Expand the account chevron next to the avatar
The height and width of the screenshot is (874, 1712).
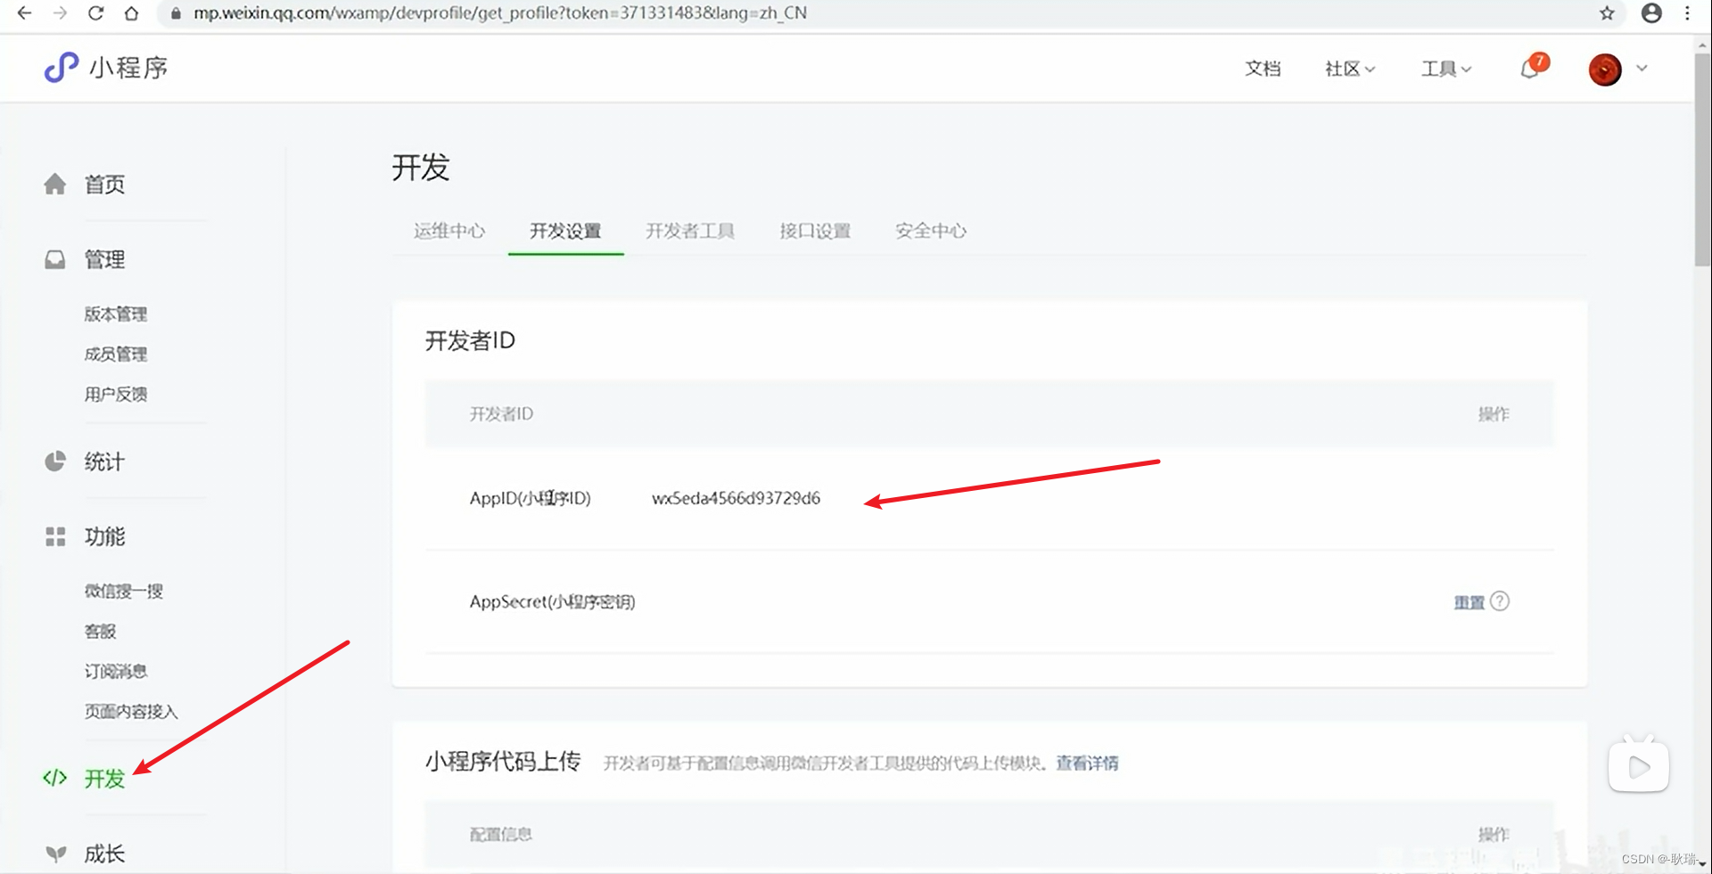click(1642, 69)
